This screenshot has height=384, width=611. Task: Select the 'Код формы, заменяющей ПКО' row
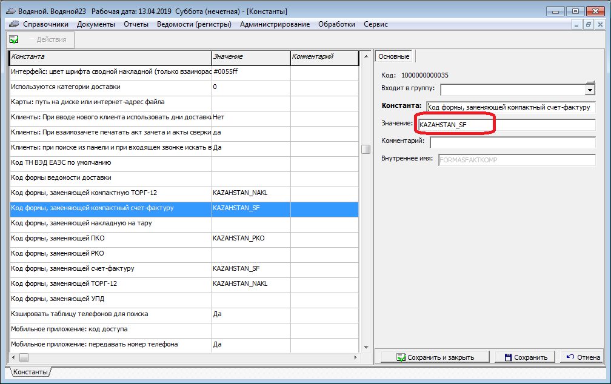(x=109, y=238)
